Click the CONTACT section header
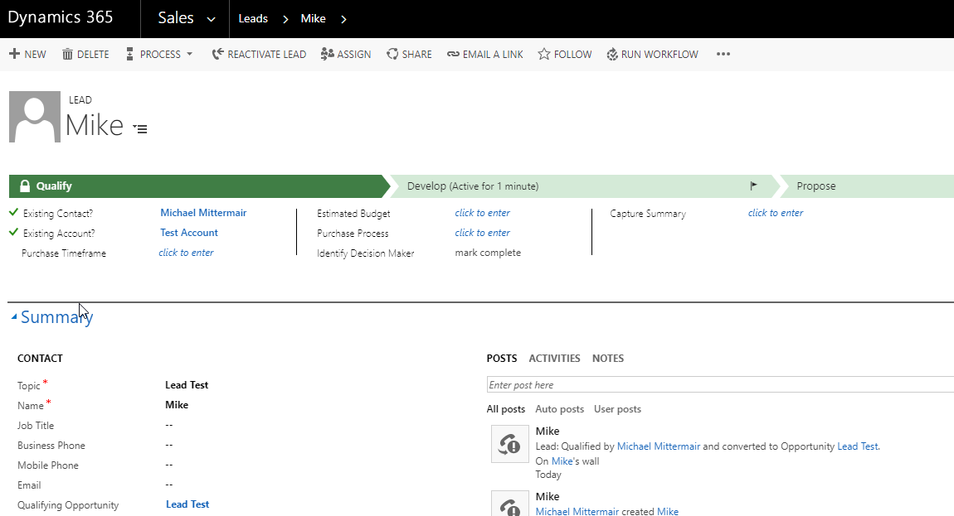 coord(40,359)
